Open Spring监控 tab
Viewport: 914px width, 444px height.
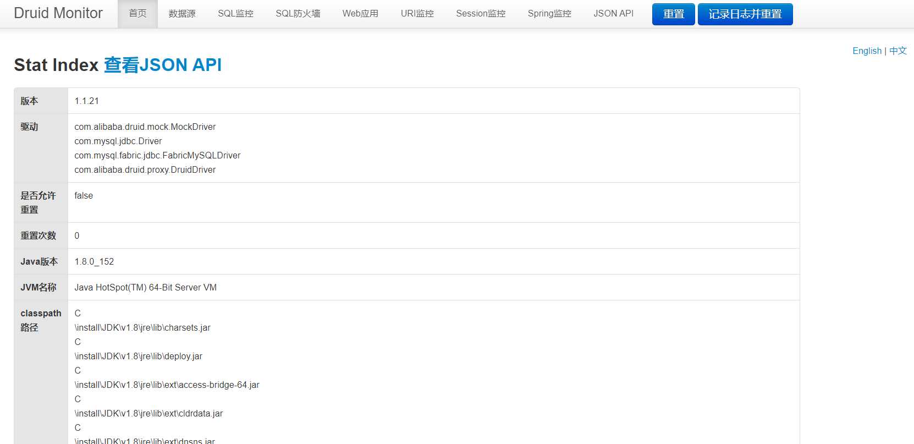[549, 14]
